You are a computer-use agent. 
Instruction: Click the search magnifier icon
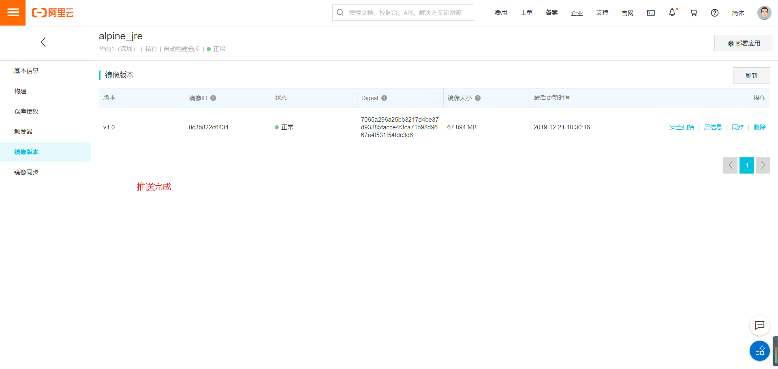point(340,13)
